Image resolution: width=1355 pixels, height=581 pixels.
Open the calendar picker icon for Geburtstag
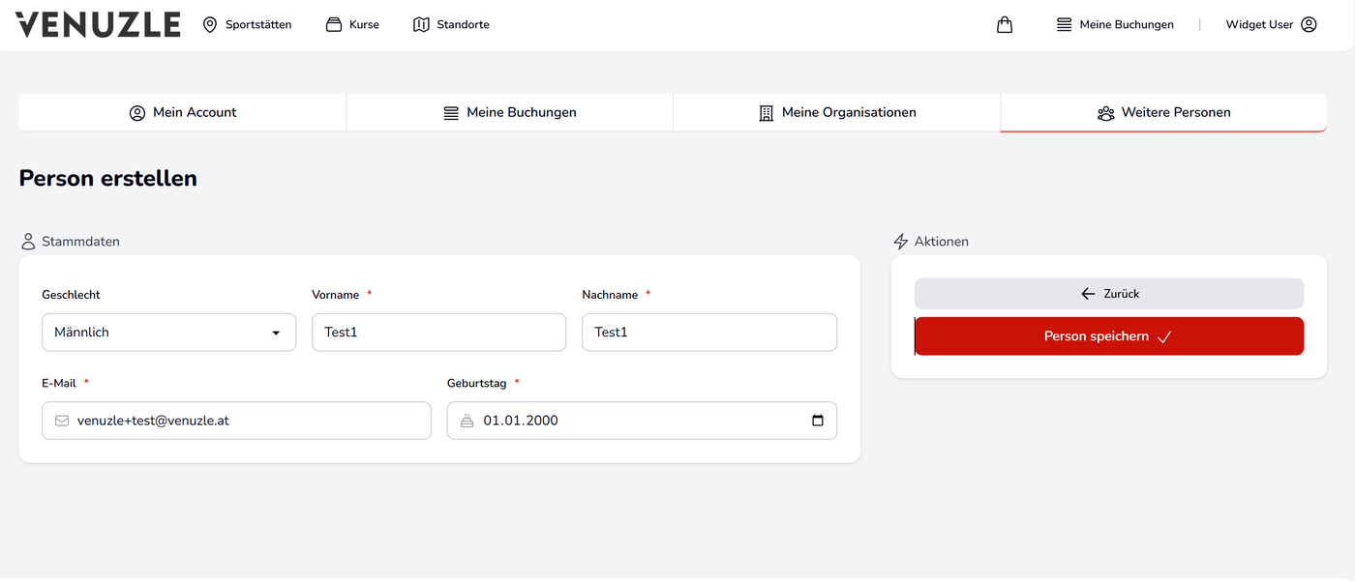pyautogui.click(x=818, y=421)
